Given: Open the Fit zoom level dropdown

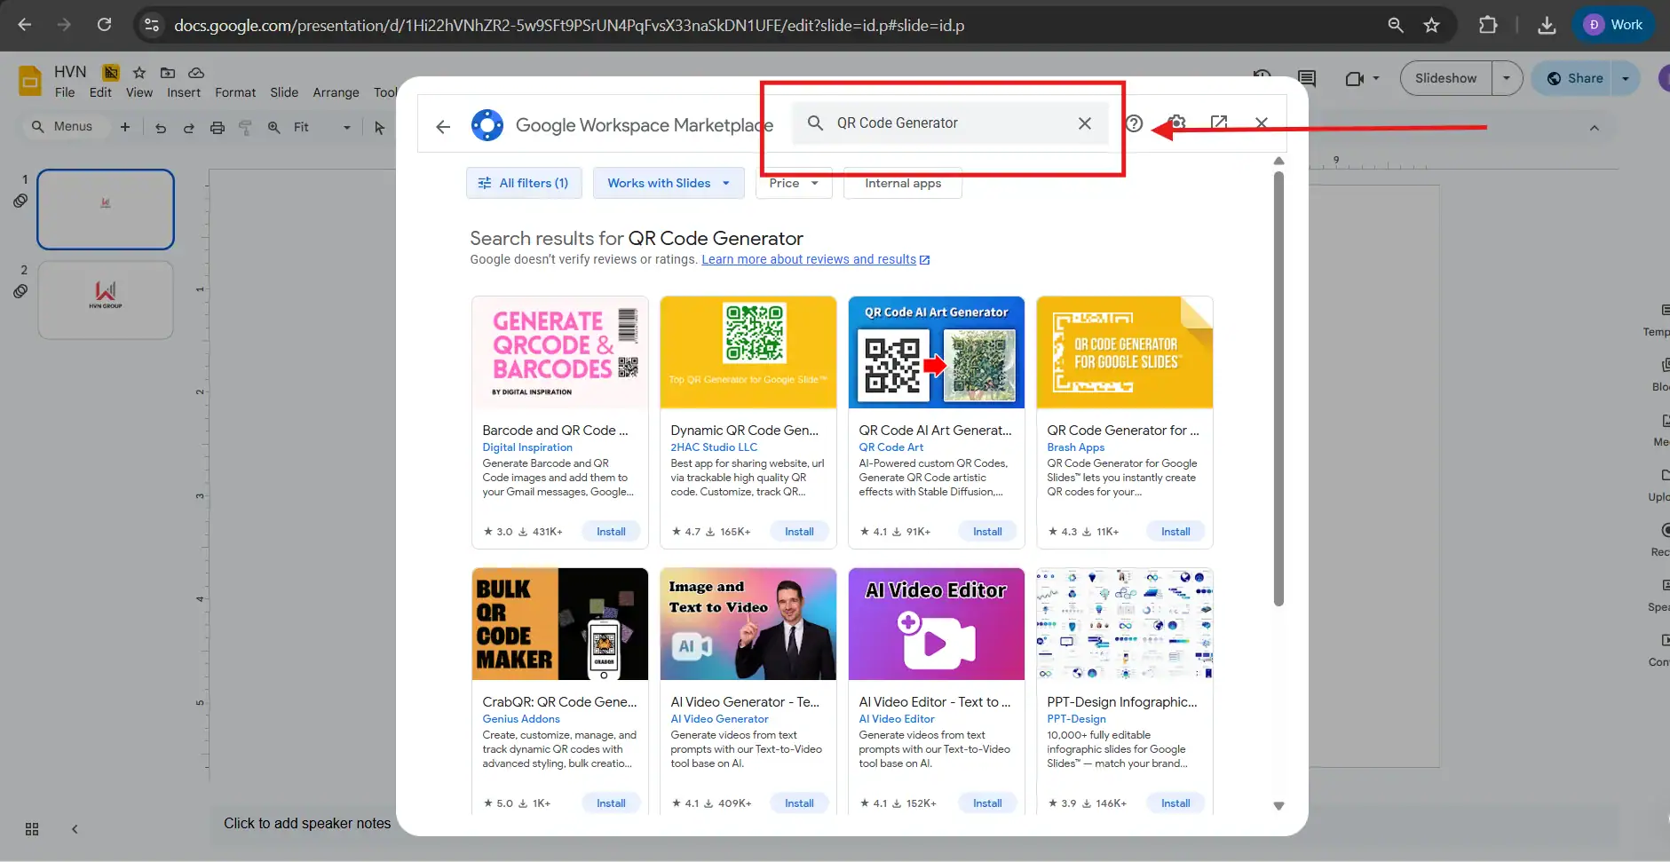Looking at the screenshot, I should 322,127.
